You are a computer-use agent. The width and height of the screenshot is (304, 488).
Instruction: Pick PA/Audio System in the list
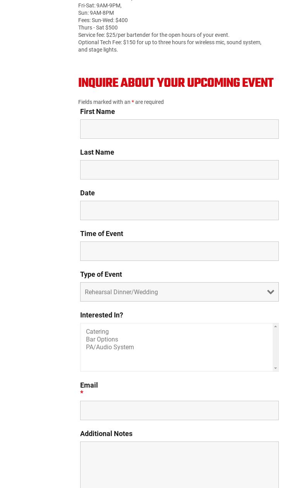[110, 347]
